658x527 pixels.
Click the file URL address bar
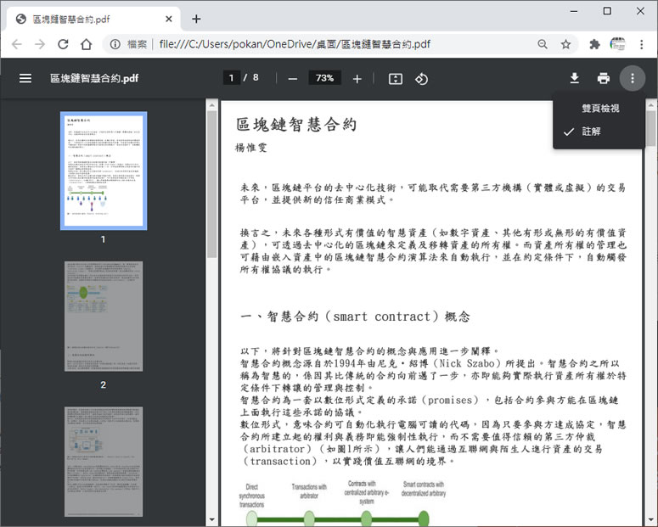340,44
